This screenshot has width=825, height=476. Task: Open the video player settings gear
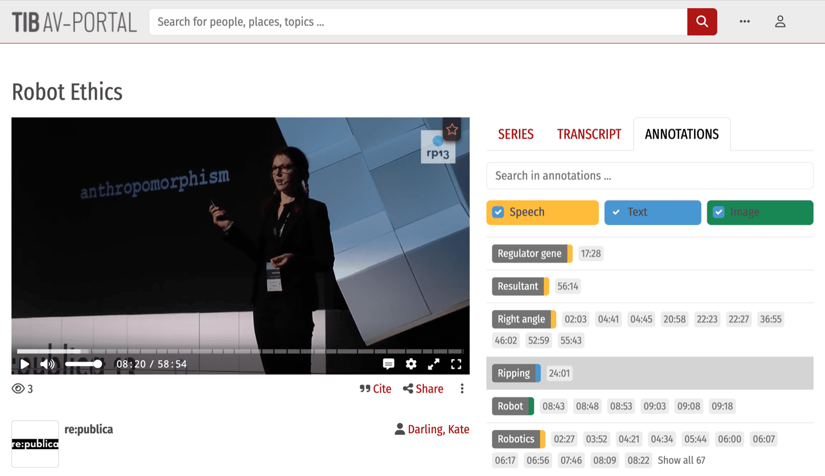pos(411,364)
